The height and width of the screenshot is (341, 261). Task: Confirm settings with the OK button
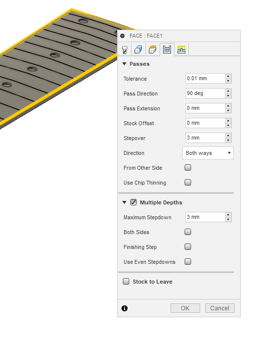tap(185, 308)
